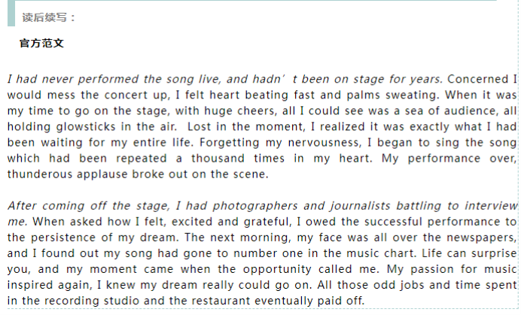Screen dimensions: 521x315
Task: Click the dashed border on the right edge
Action: (518, 156)
